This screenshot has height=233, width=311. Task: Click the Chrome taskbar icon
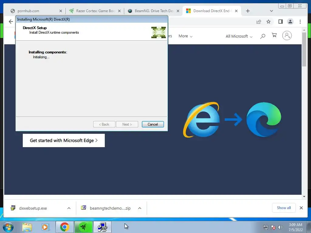coord(65,227)
